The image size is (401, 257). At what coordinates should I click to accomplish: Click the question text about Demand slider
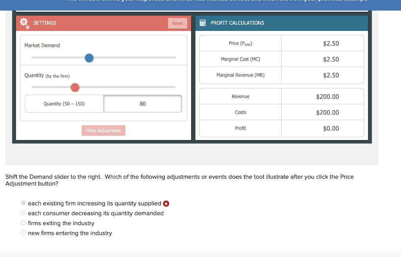[179, 180]
